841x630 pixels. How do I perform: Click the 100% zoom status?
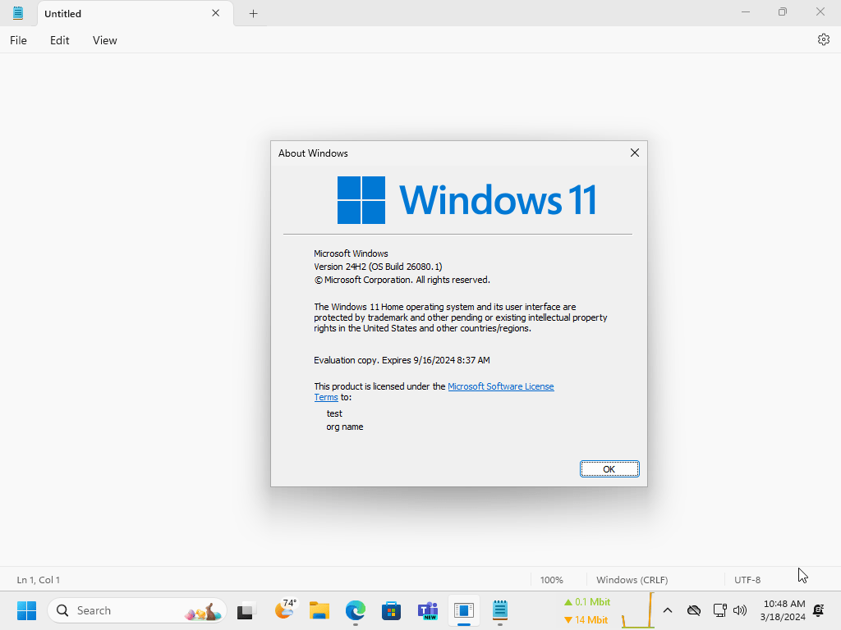click(551, 580)
